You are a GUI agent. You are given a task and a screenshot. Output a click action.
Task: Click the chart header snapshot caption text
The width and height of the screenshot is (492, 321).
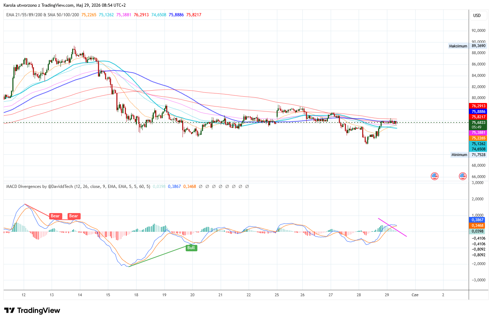(x=65, y=5)
